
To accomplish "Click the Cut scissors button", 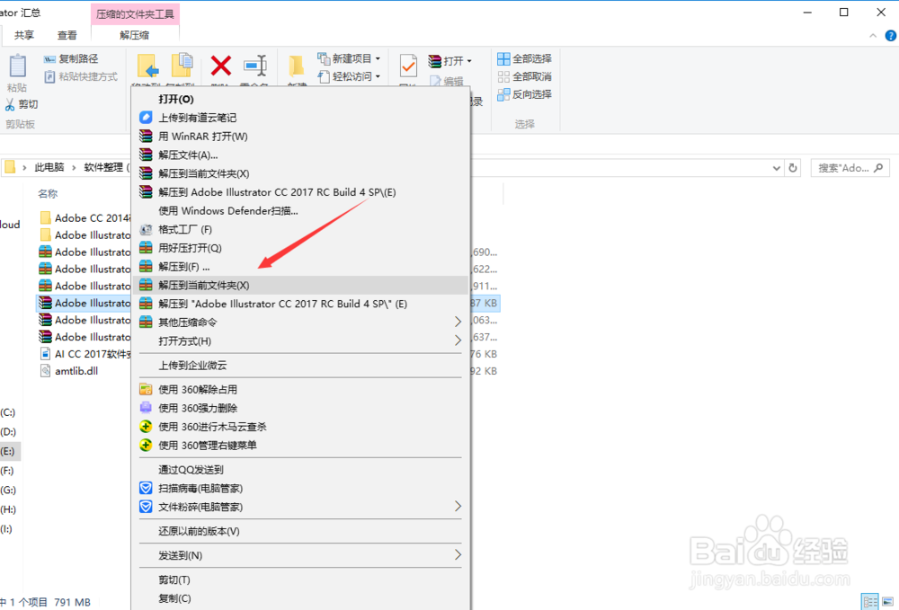I will pos(22,104).
